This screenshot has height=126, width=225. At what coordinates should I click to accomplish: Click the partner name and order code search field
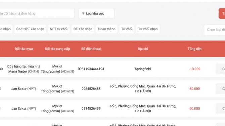(x=37, y=13)
